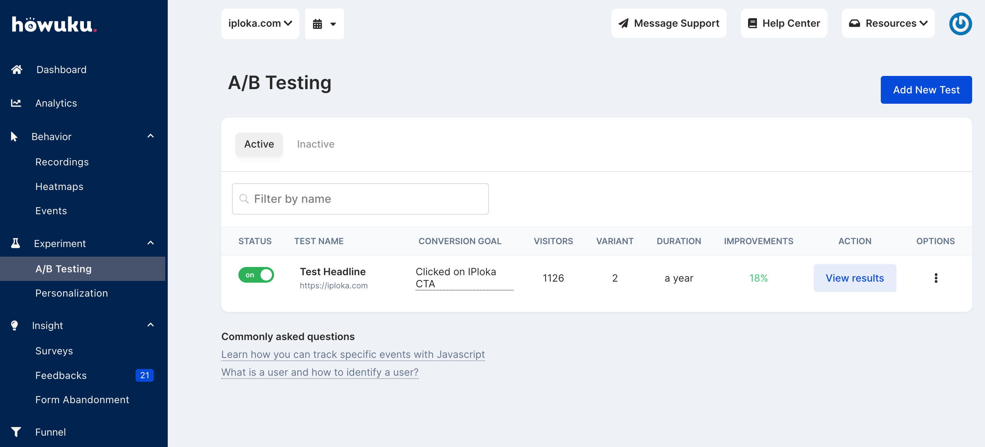Click the Insight lightbulb icon
The height and width of the screenshot is (447, 985).
15,325
